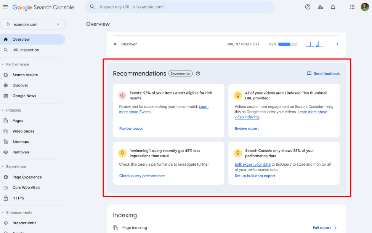Screen dimensions: 372x233
Task: Open Discover report via chevron arrow
Action: pos(337,44)
